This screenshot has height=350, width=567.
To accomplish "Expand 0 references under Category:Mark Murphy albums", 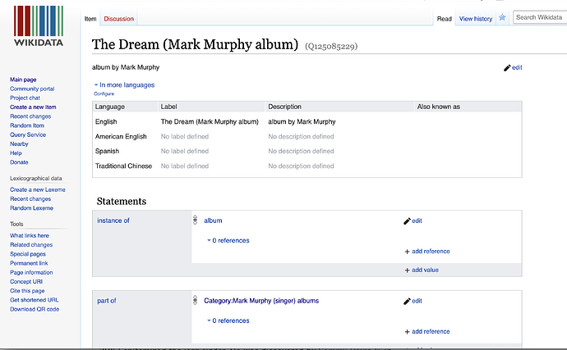I will click(x=228, y=320).
